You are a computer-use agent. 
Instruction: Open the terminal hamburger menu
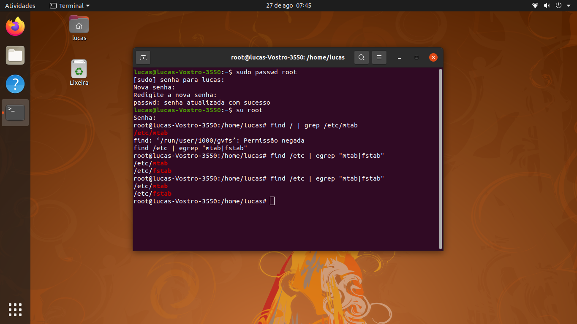379,57
